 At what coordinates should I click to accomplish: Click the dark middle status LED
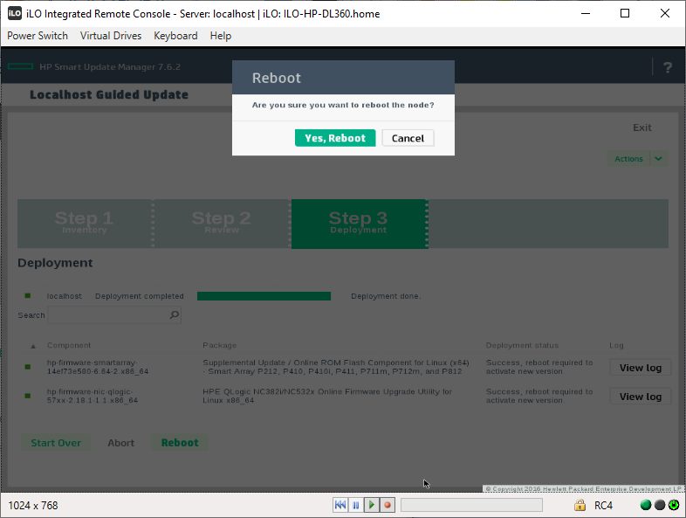coord(660,505)
